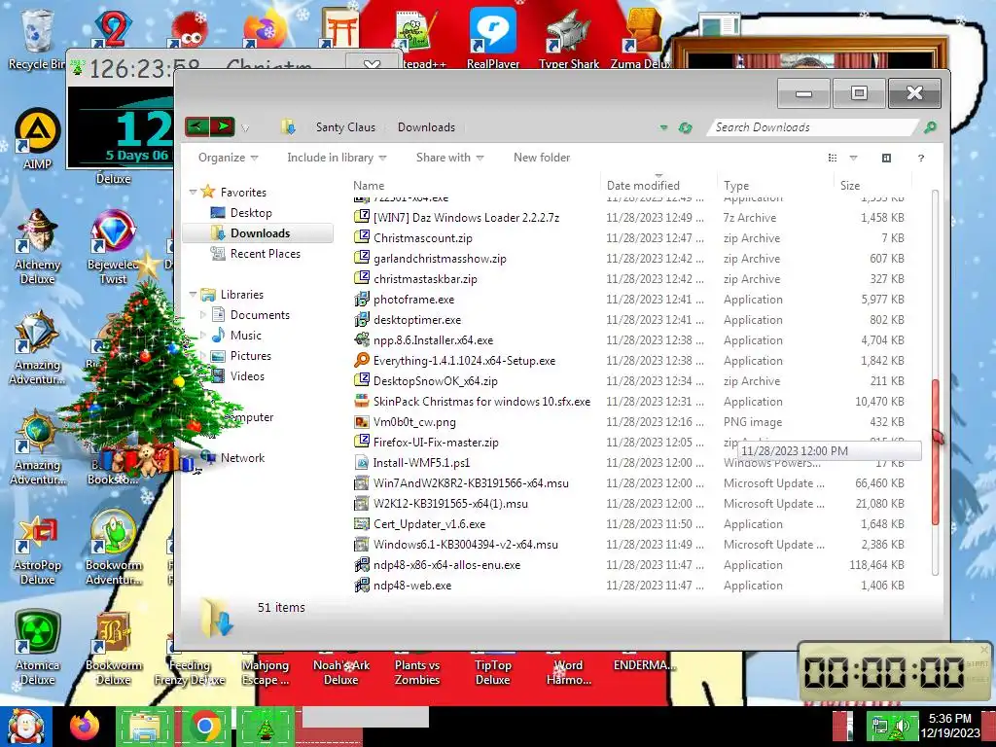Click the refresh icon beside address bar
The image size is (996, 747).
pos(686,127)
